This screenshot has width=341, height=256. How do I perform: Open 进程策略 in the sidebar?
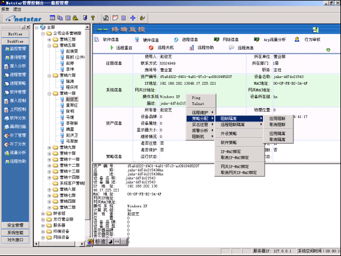point(15,83)
